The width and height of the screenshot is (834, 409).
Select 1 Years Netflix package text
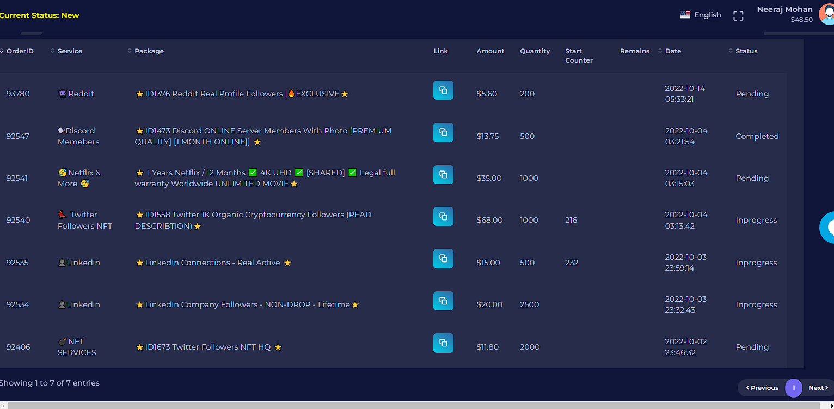[x=265, y=178]
